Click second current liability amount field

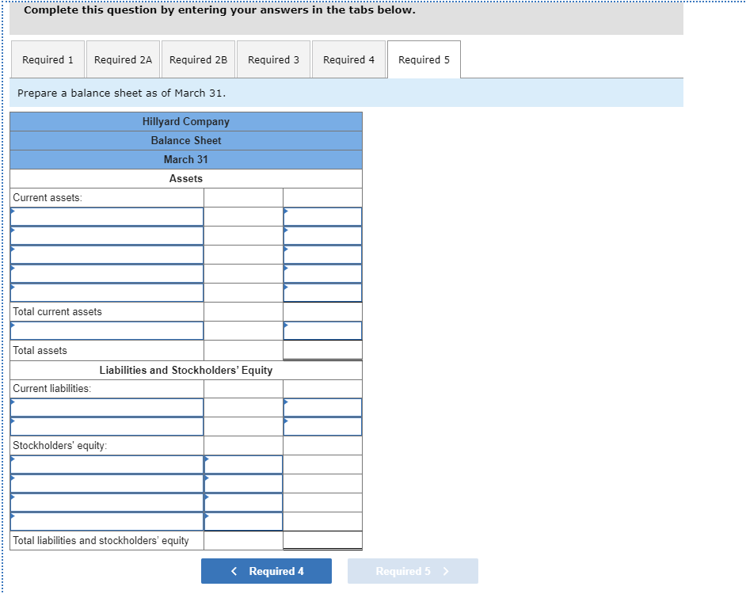coord(322,426)
